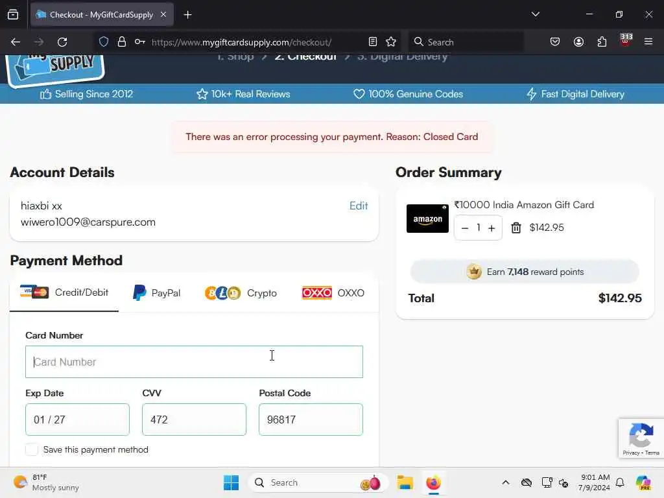Click the Exp Date field showing 01 / 27

78,420
